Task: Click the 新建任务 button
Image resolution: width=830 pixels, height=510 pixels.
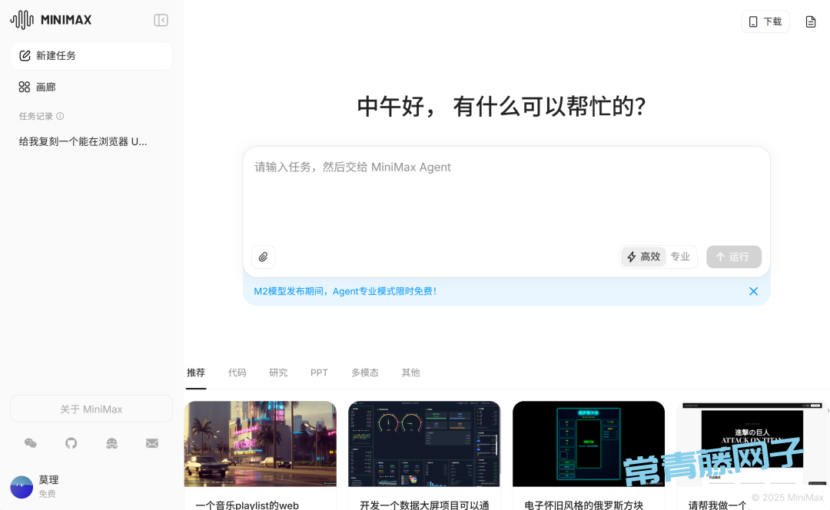Action: pyautogui.click(x=91, y=56)
